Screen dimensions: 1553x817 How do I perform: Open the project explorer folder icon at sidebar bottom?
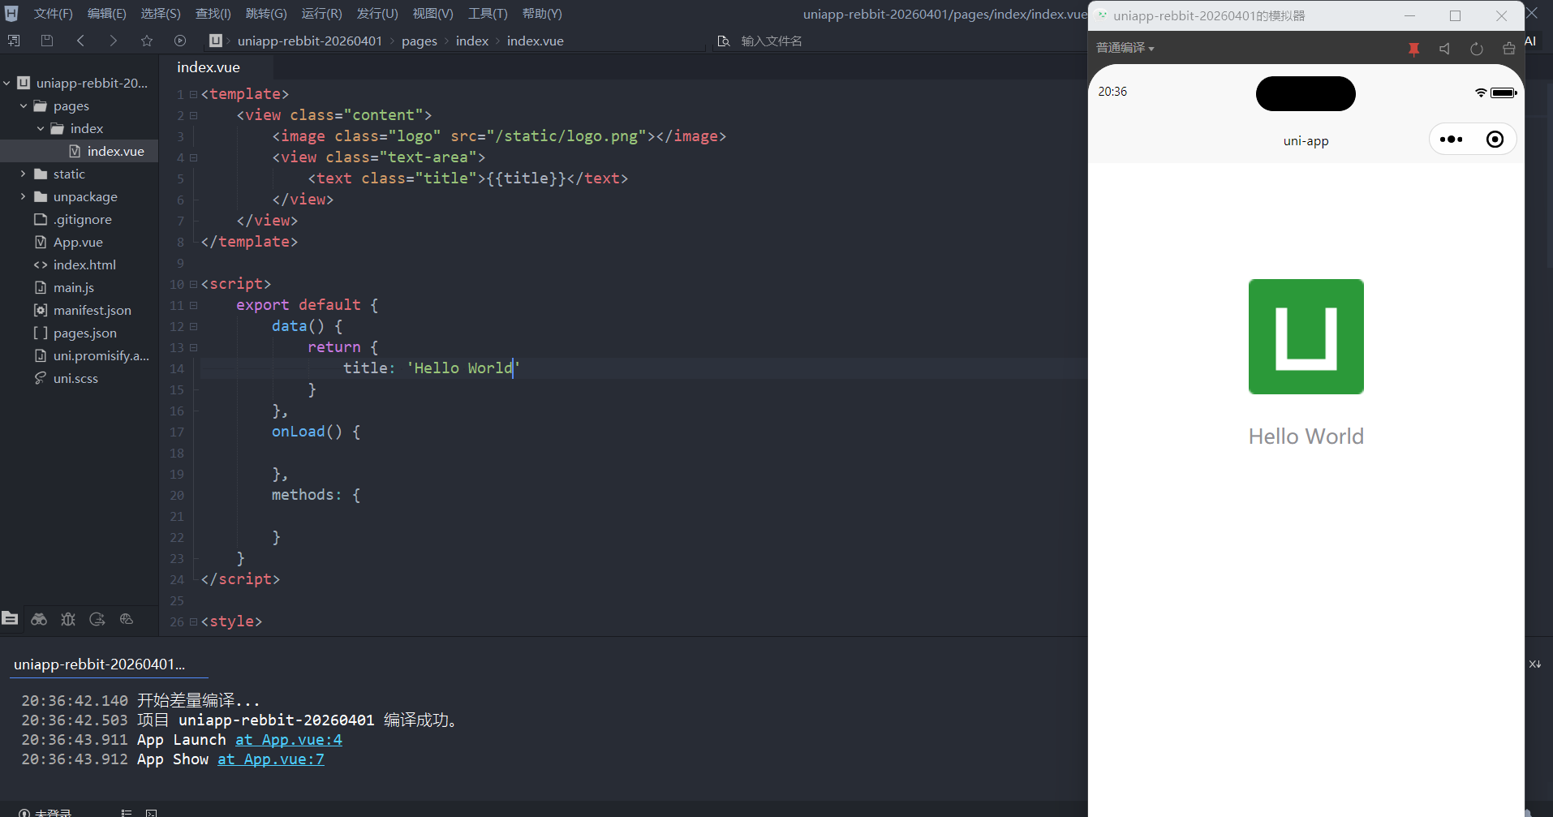(10, 618)
